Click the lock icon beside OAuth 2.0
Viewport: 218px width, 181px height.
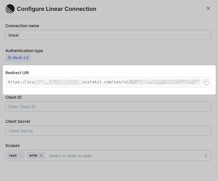coord(9,58)
